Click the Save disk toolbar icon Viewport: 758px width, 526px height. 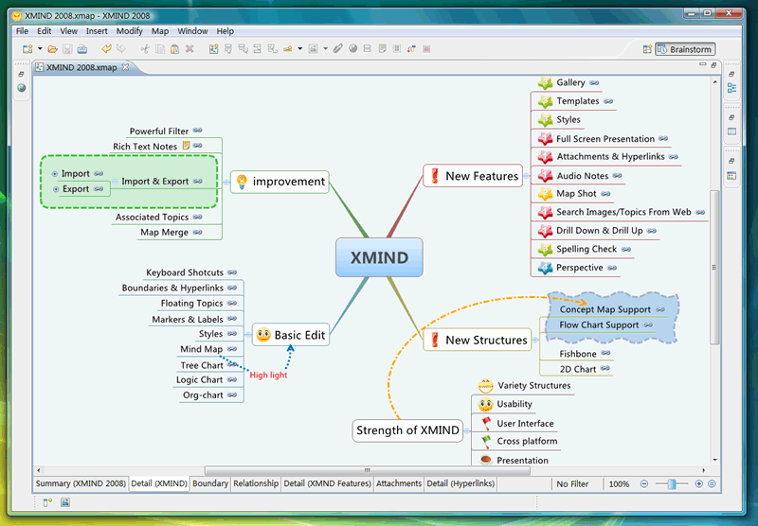pos(67,49)
